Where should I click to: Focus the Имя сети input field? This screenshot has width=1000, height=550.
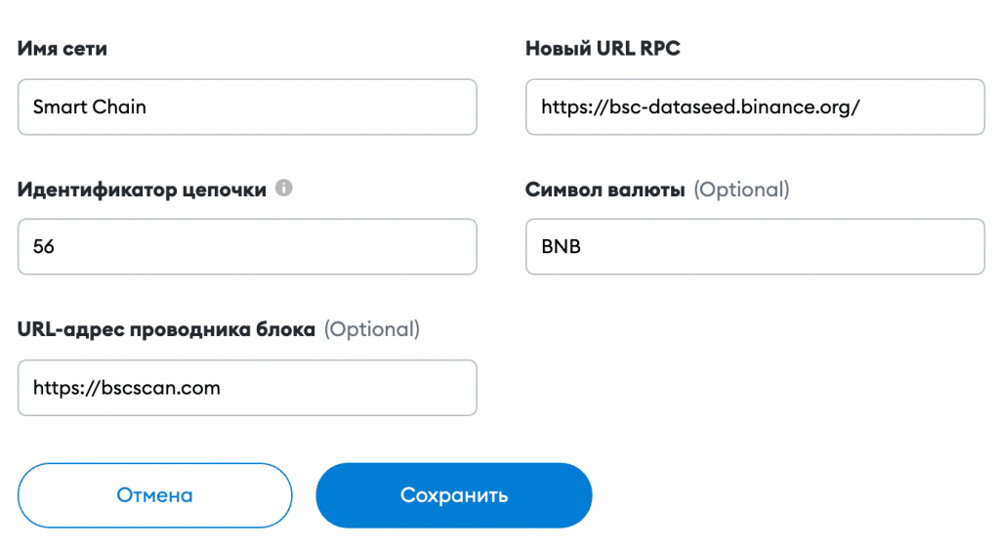247,106
